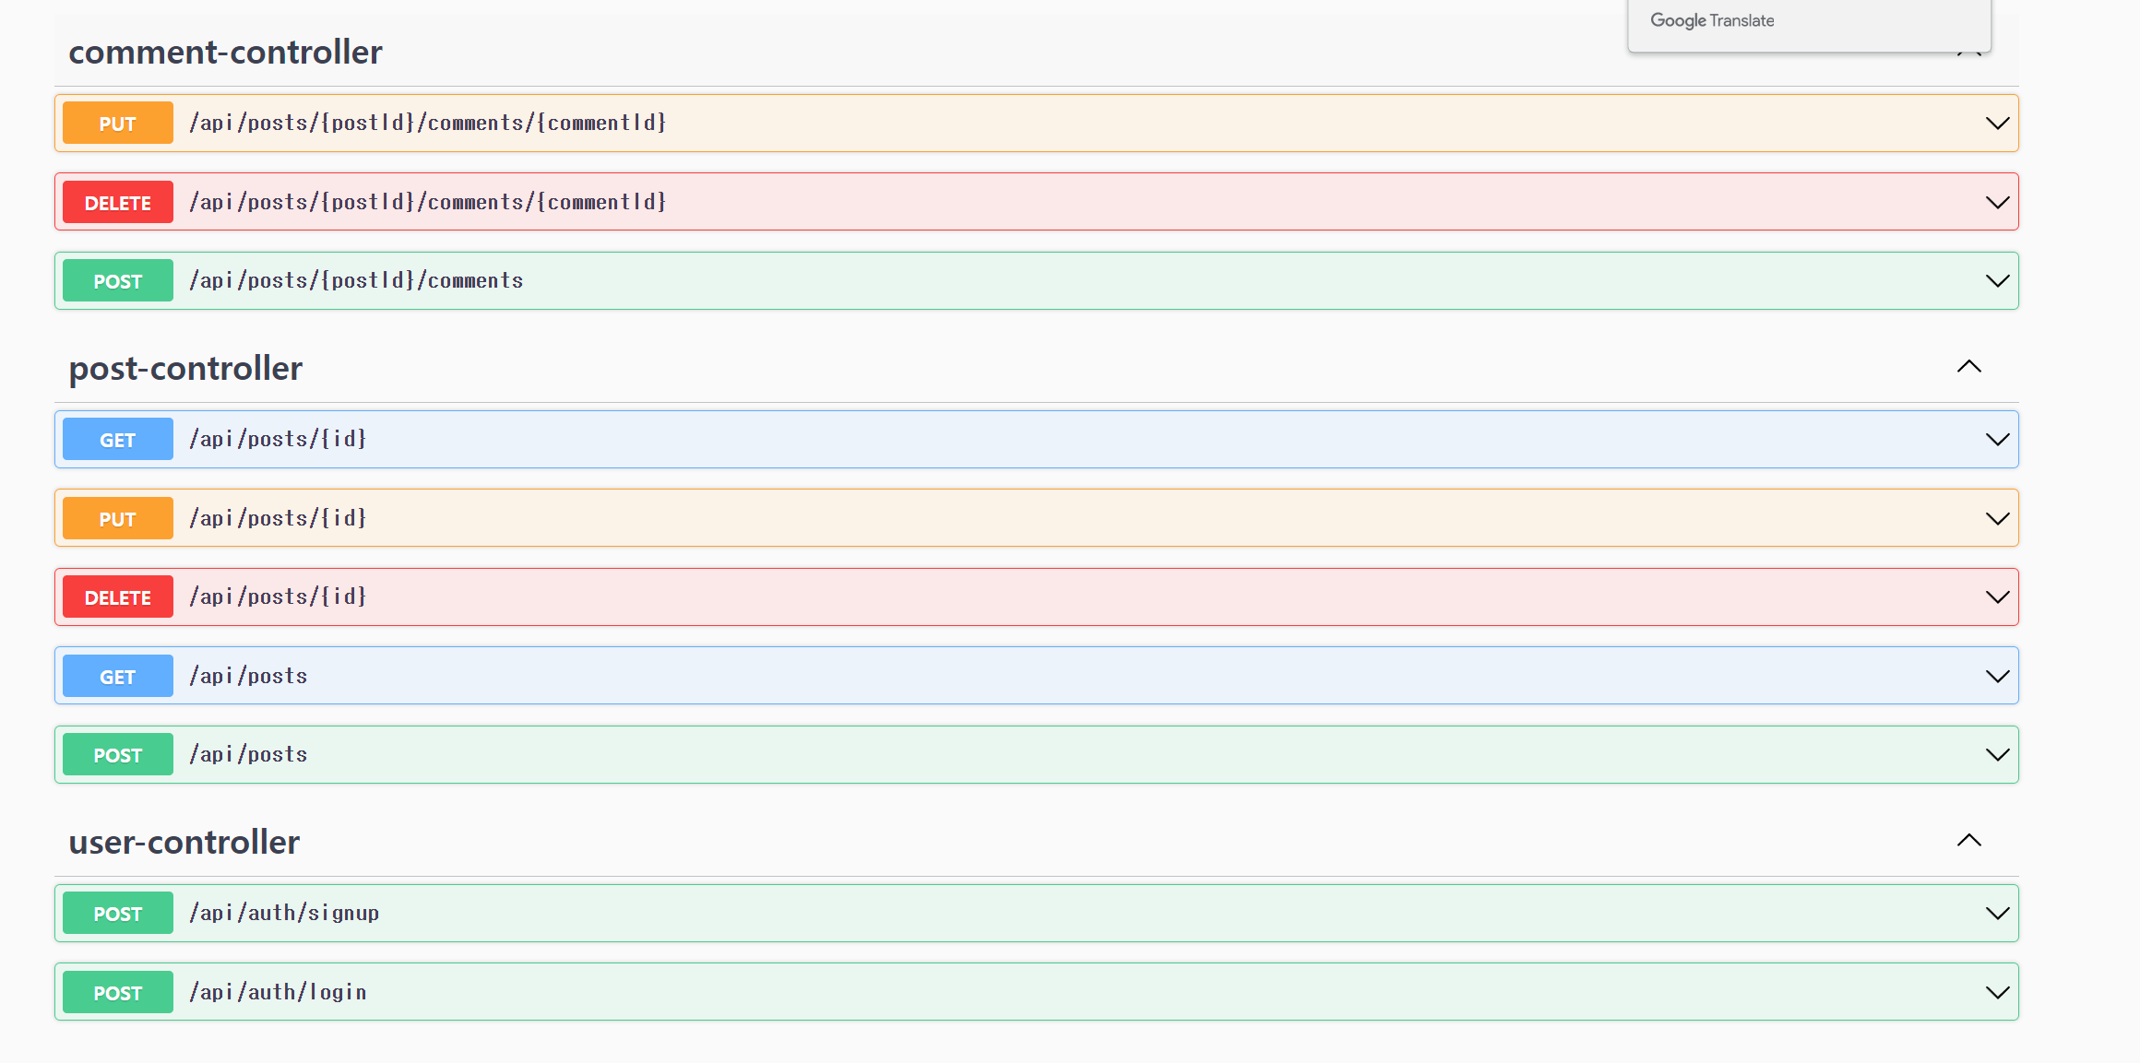
Task: Collapse the comment-controller section
Action: pos(1970,53)
